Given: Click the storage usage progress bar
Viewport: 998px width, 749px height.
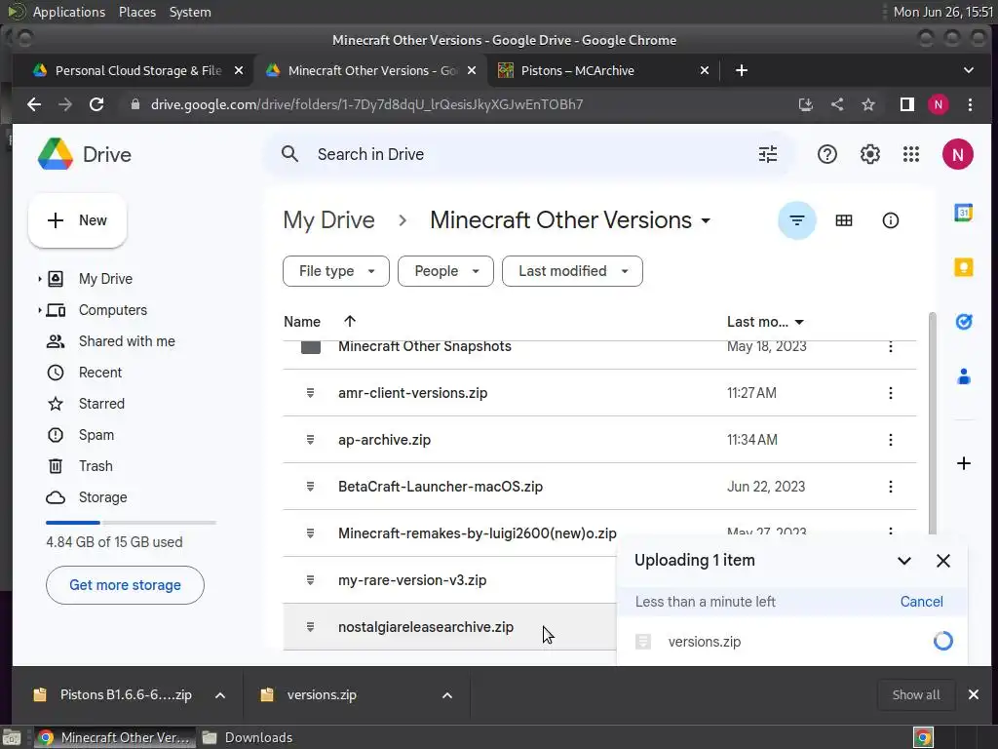Looking at the screenshot, I should pos(131,523).
